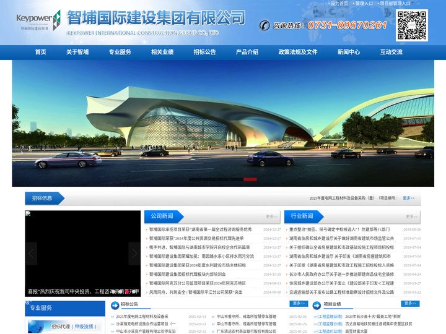Open industry news 长沙市人民政府办公厅关于进一步推进新建商品住宅全装修
The height and width of the screenshot is (334, 446).
click(341, 275)
